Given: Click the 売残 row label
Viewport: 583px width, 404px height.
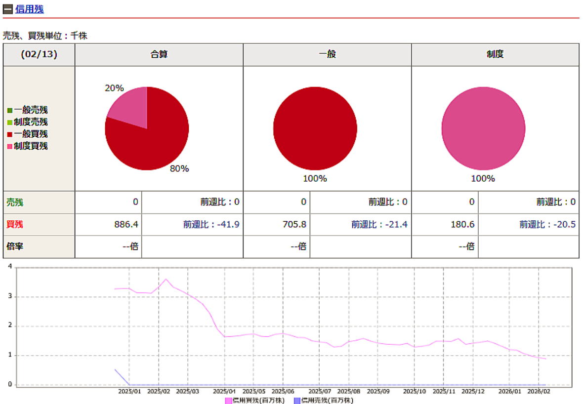Looking at the screenshot, I should [x=15, y=202].
